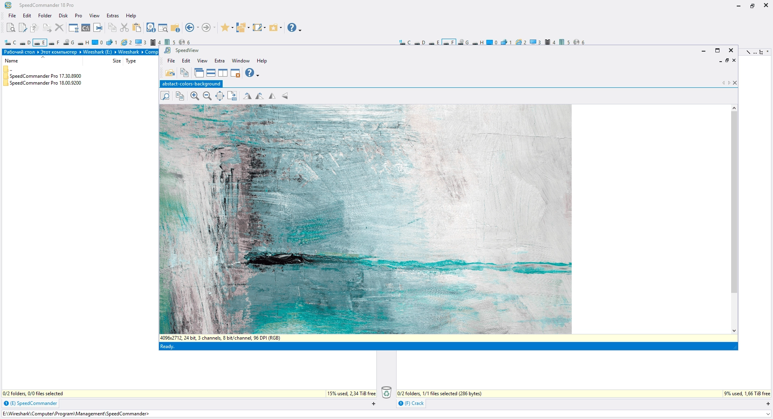The image size is (773, 419).
Task: Click the View File icon in SpeedCommander toolbar
Action: tap(11, 27)
